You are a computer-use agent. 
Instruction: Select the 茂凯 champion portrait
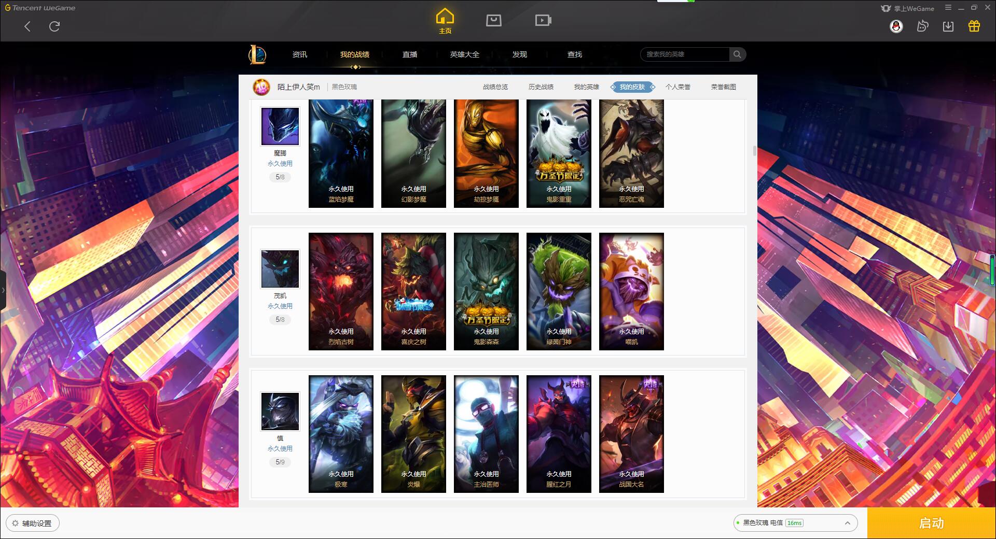tap(280, 269)
